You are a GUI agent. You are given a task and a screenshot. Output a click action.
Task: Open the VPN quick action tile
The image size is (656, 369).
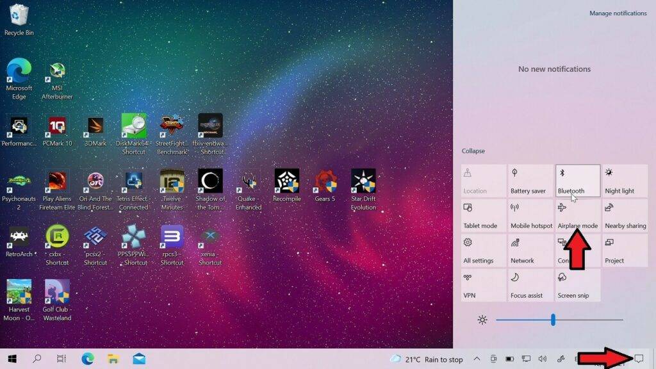(x=483, y=285)
